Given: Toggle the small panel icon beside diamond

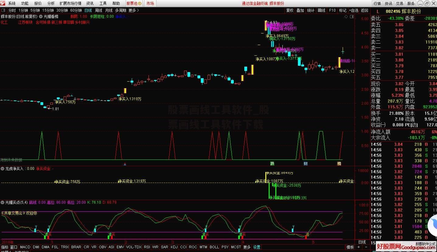Looking at the screenshot, I should click(352, 16).
